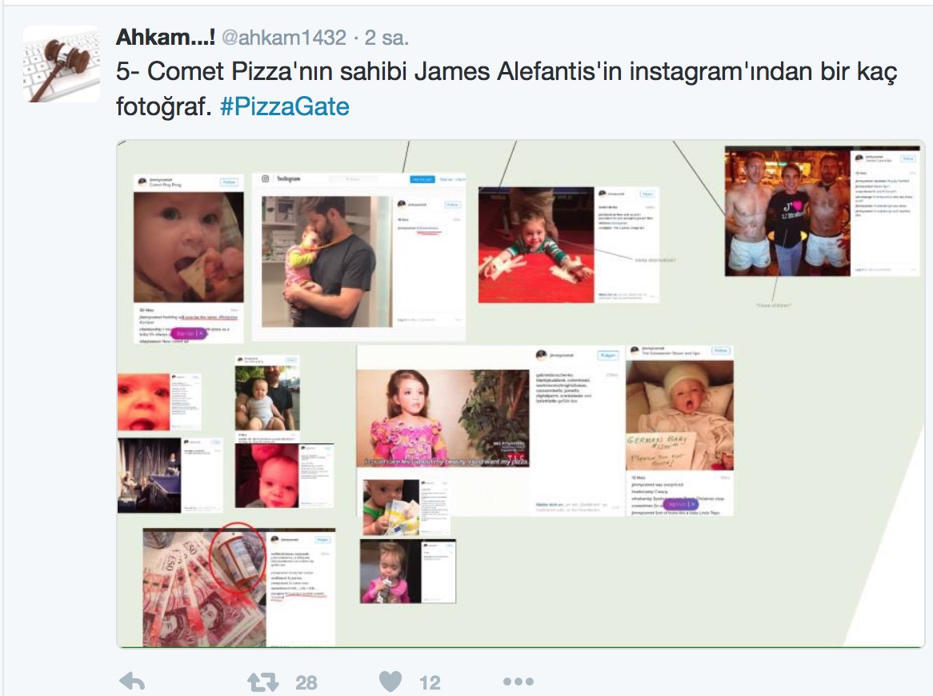Open the gavel profile avatar
933x696 pixels.
tap(62, 64)
